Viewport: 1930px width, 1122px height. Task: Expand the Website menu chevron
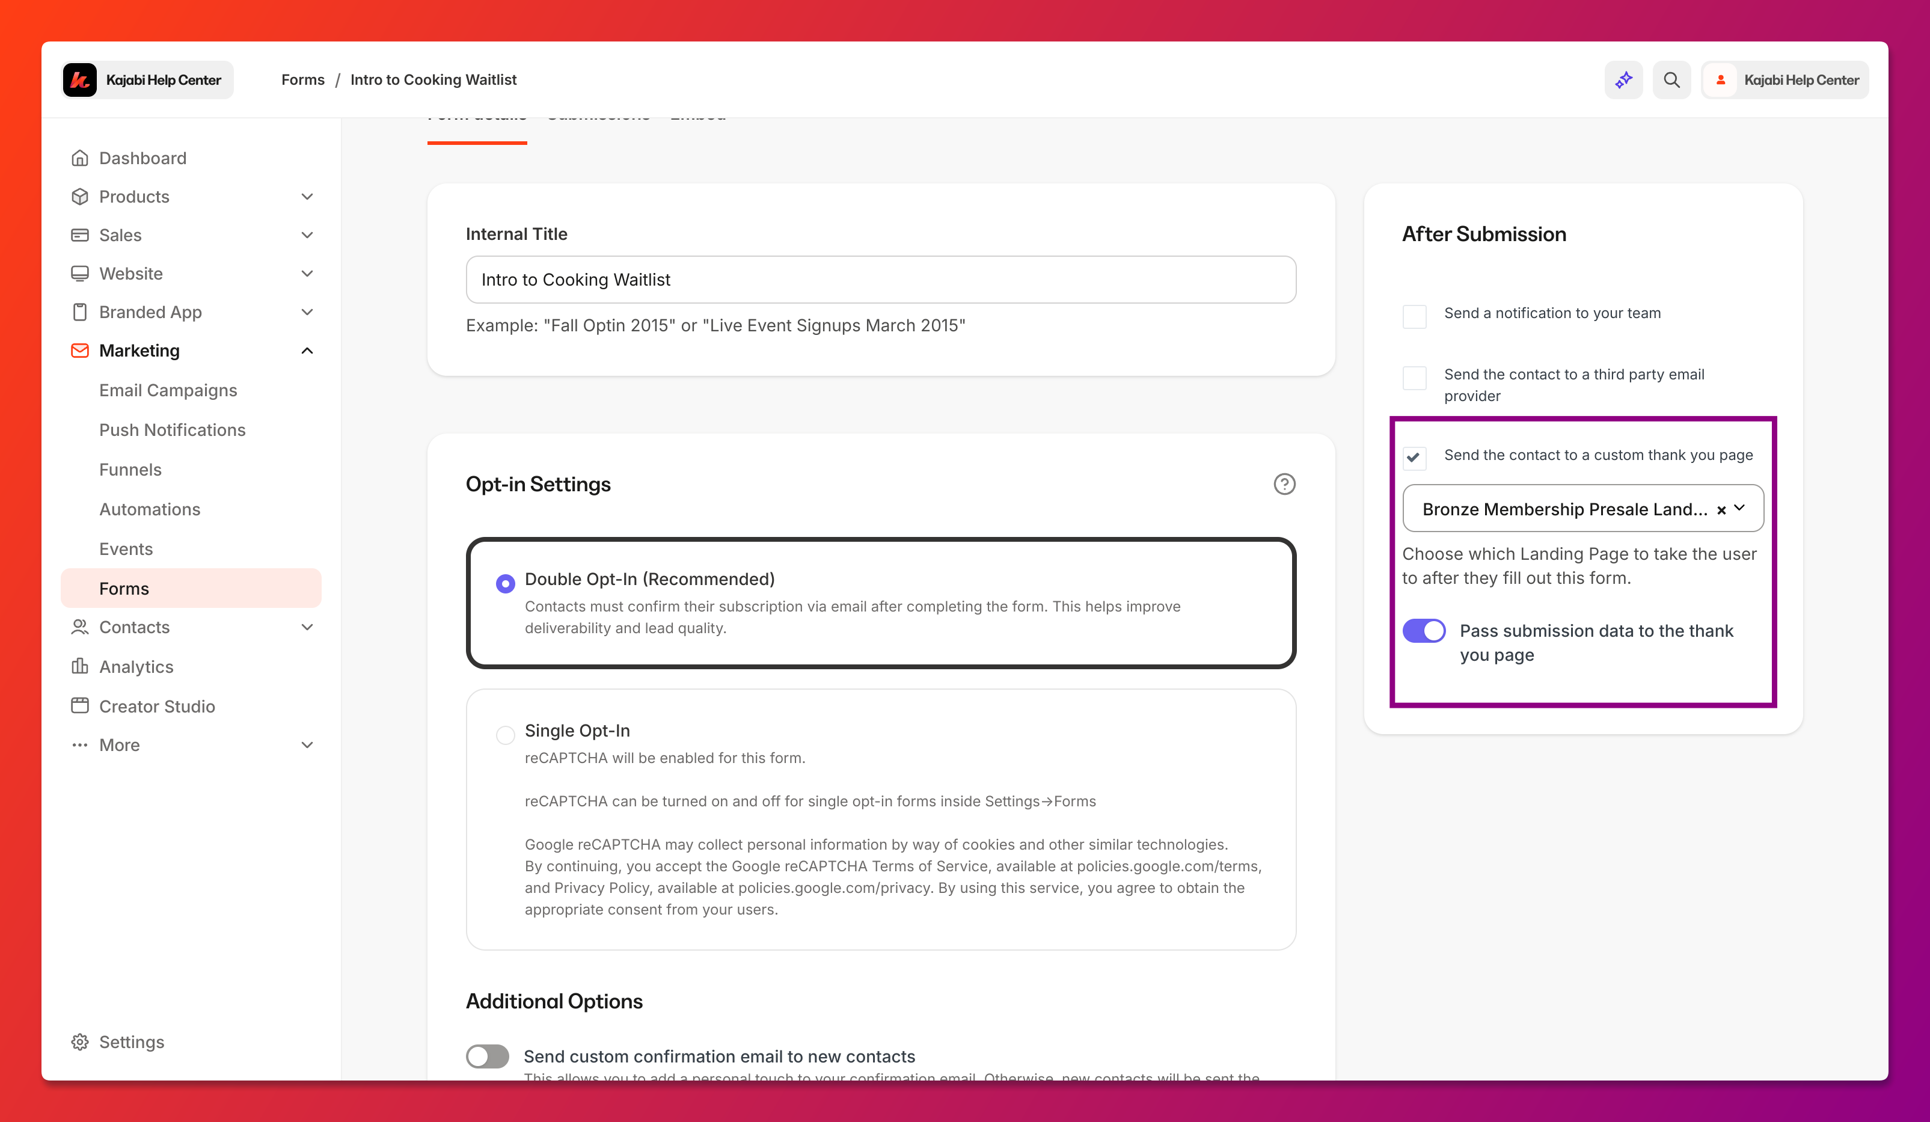[307, 274]
